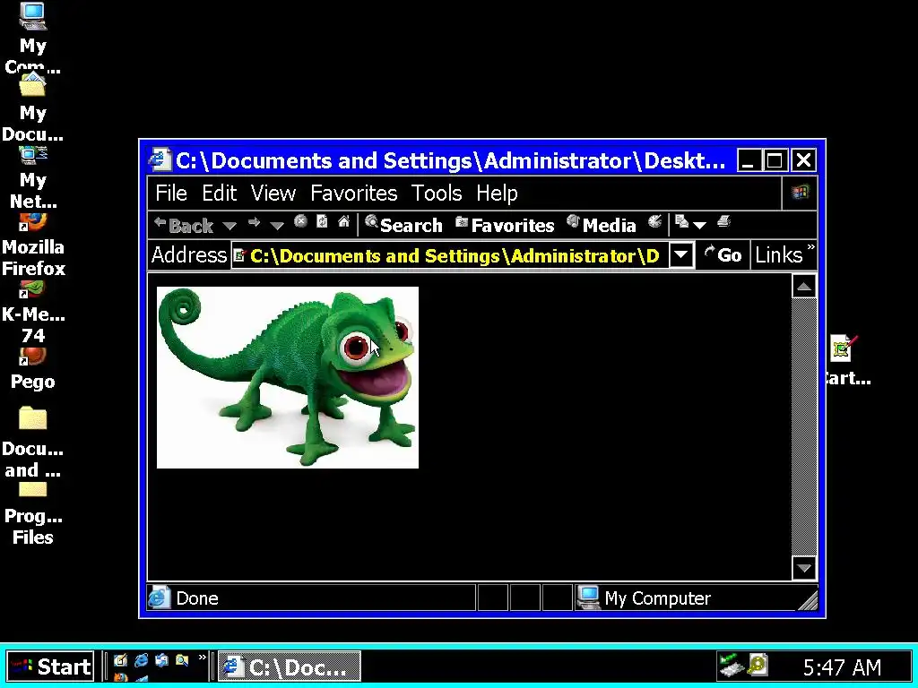Click the Done status text
The width and height of the screenshot is (918, 688).
coord(197,598)
